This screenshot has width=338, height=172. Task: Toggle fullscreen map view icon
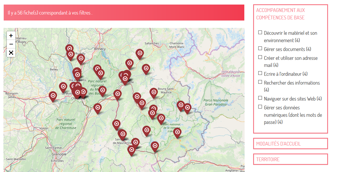(x=11, y=53)
